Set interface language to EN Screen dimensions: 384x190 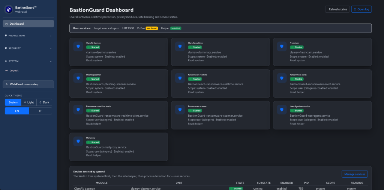coord(17,111)
